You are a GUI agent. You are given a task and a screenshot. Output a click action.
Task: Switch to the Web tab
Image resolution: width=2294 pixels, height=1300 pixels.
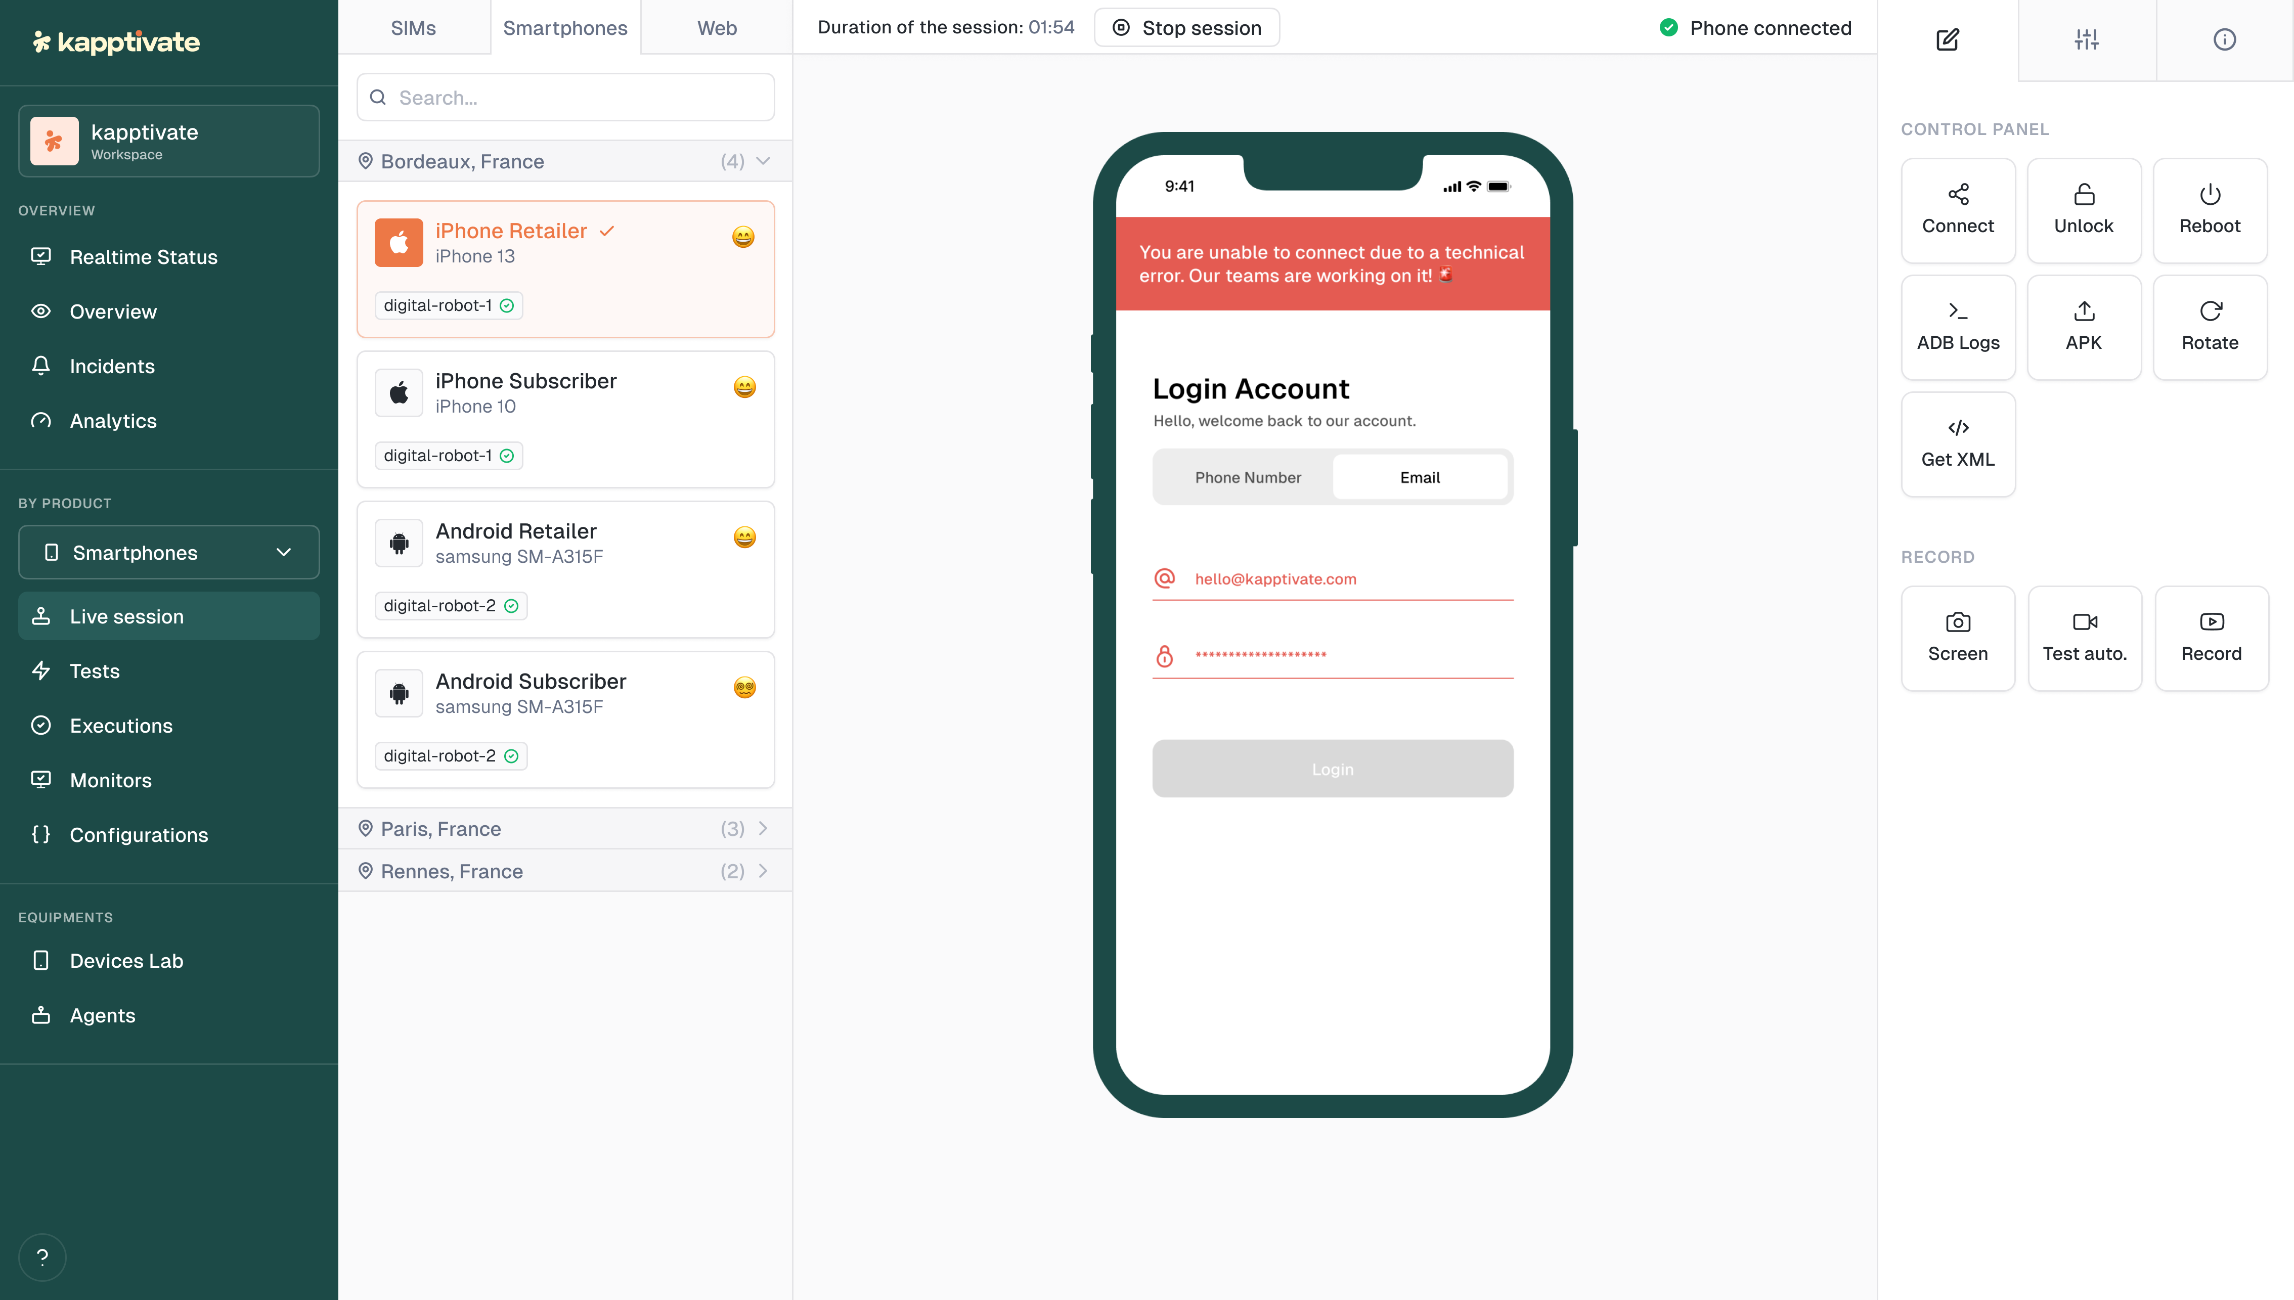(716, 28)
